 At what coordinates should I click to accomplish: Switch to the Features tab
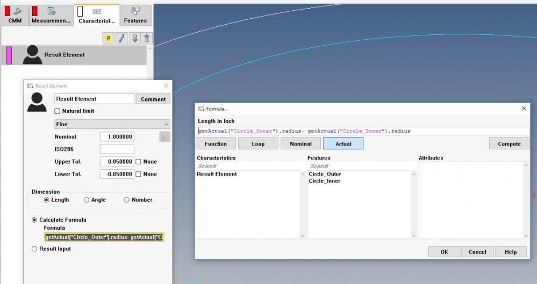coord(135,16)
